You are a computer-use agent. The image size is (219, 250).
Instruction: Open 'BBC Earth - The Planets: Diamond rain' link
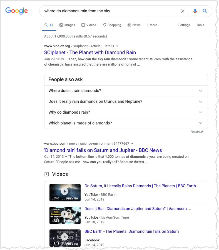tap(131, 231)
